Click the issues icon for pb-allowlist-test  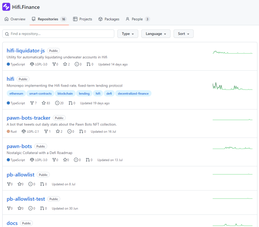click(30, 208)
